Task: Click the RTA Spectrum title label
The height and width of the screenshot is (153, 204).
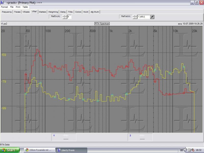Action: (x=102, y=24)
